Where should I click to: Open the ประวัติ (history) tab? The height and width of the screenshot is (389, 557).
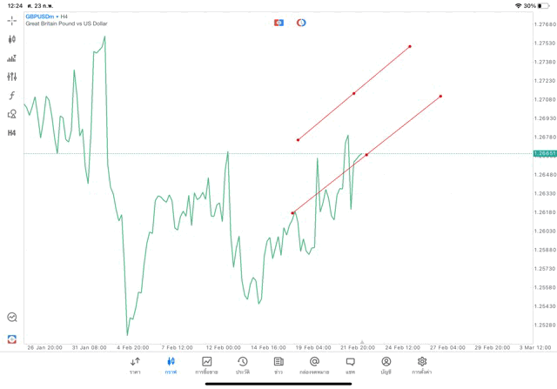click(242, 365)
